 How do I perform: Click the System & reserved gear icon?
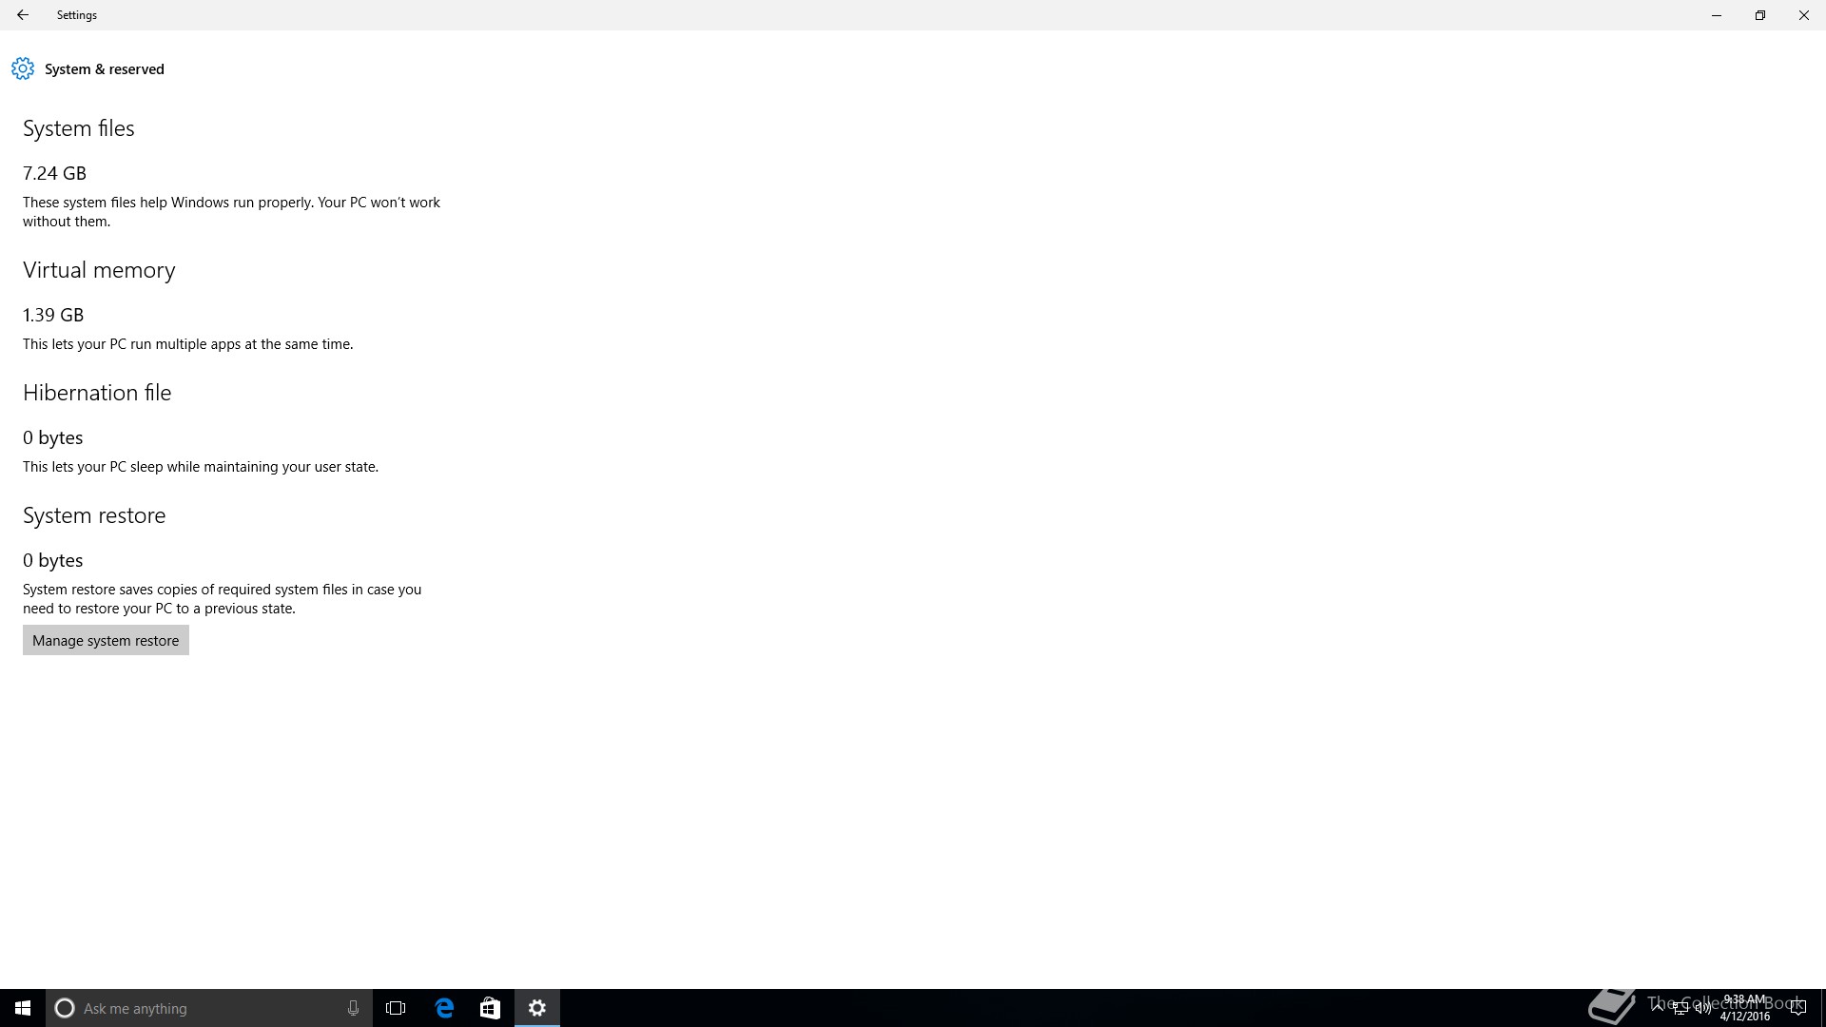click(23, 68)
